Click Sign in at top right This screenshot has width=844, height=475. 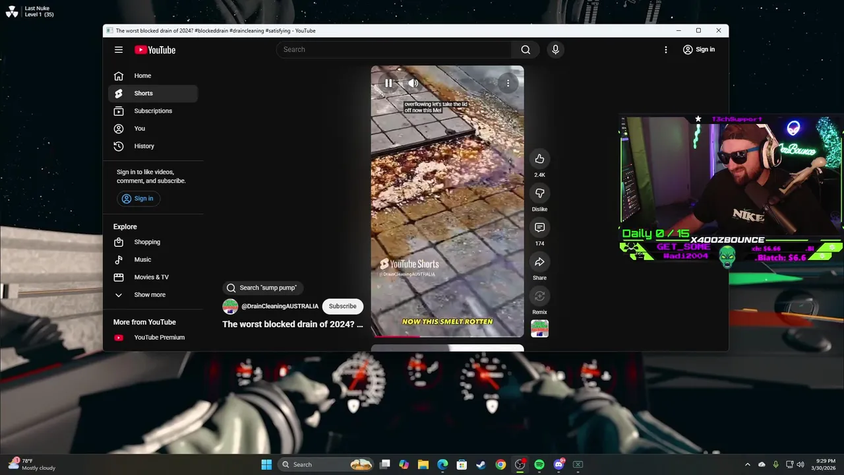click(699, 49)
